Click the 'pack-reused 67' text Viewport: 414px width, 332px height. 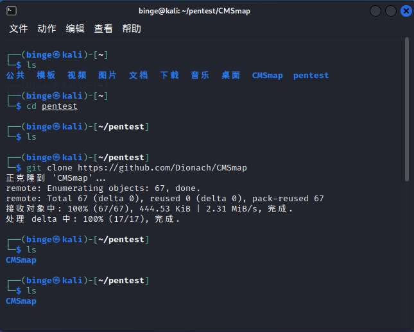pos(288,199)
